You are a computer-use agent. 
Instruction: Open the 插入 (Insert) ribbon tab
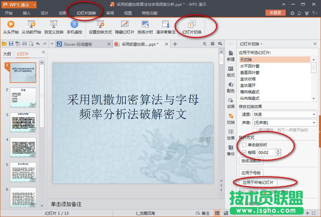[27, 13]
